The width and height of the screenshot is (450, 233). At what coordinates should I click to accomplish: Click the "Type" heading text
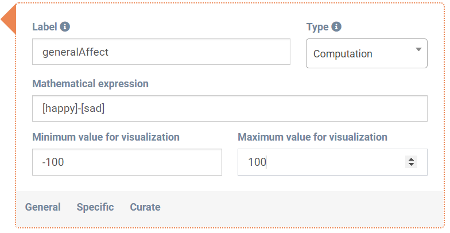(x=317, y=26)
